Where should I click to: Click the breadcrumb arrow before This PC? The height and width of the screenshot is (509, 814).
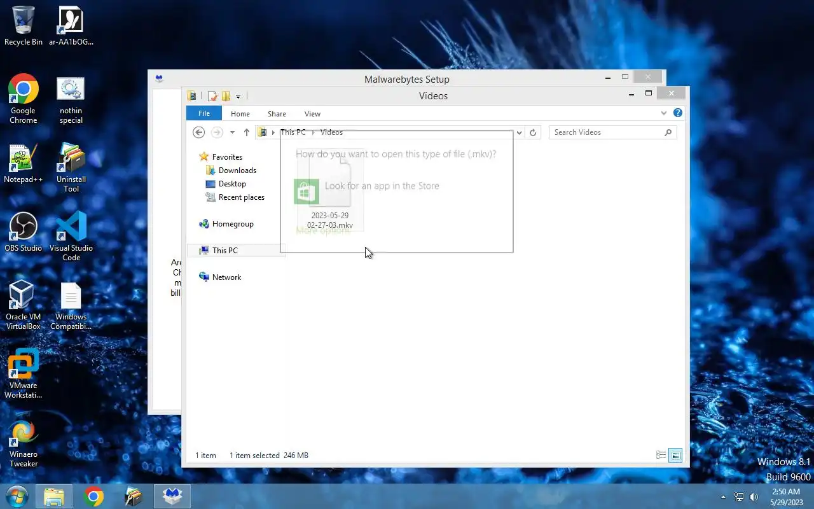(x=273, y=132)
